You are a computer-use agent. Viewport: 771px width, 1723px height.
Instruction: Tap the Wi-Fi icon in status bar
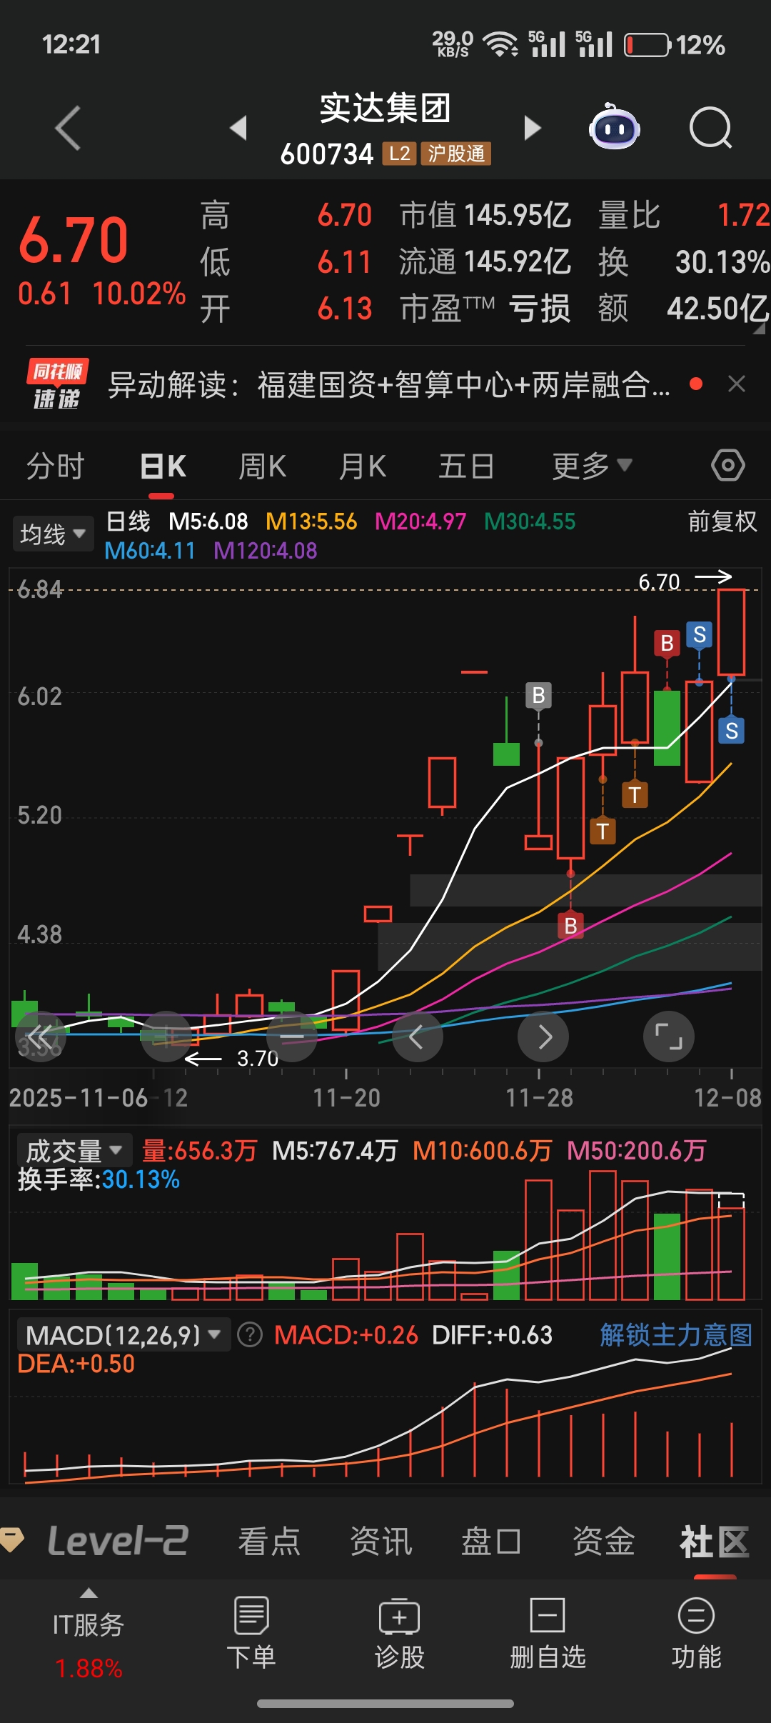[500, 44]
